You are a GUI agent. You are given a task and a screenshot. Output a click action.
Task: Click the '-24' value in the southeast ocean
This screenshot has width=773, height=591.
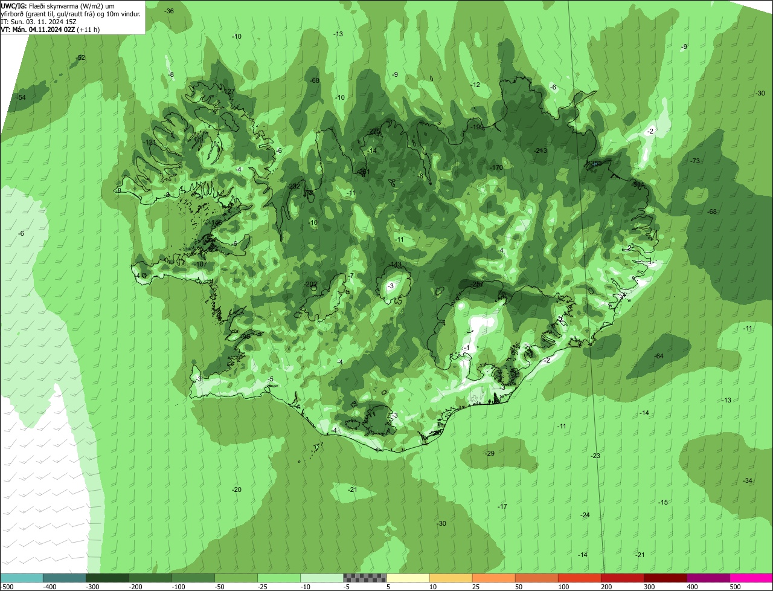point(585,515)
